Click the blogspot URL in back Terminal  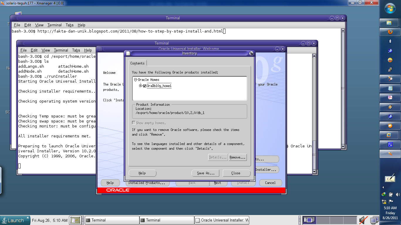(130, 31)
